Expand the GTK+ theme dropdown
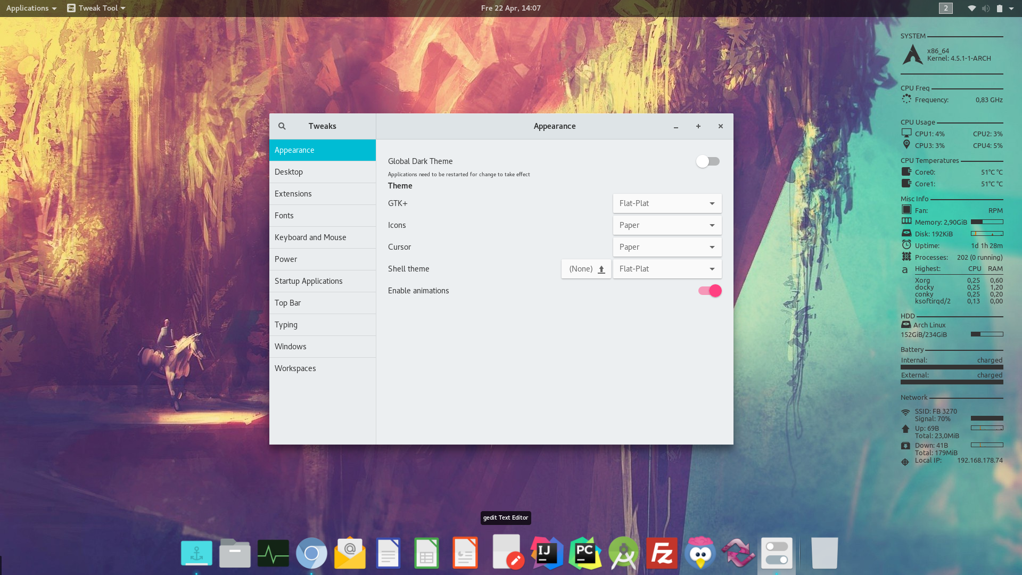This screenshot has width=1022, height=575. 667,203
